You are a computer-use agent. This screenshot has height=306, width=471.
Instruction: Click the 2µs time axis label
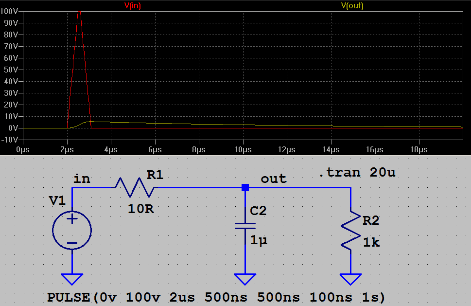[x=67, y=150]
